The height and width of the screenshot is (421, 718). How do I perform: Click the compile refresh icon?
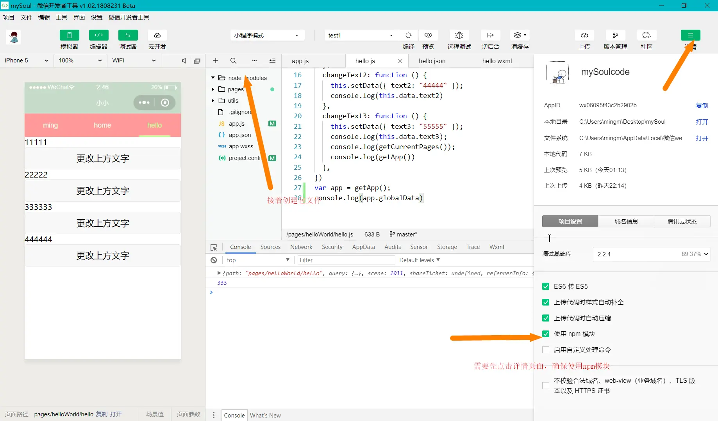[409, 35]
